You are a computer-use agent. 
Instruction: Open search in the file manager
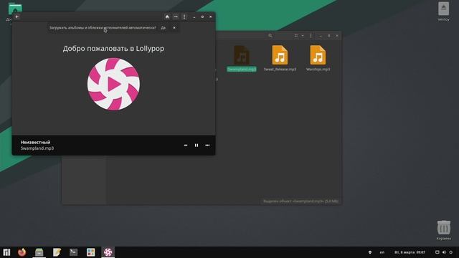click(x=270, y=36)
